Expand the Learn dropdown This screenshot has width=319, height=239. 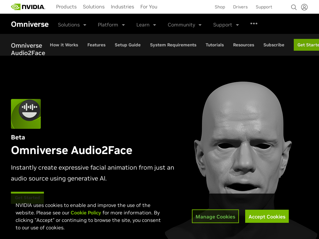pos(146,25)
